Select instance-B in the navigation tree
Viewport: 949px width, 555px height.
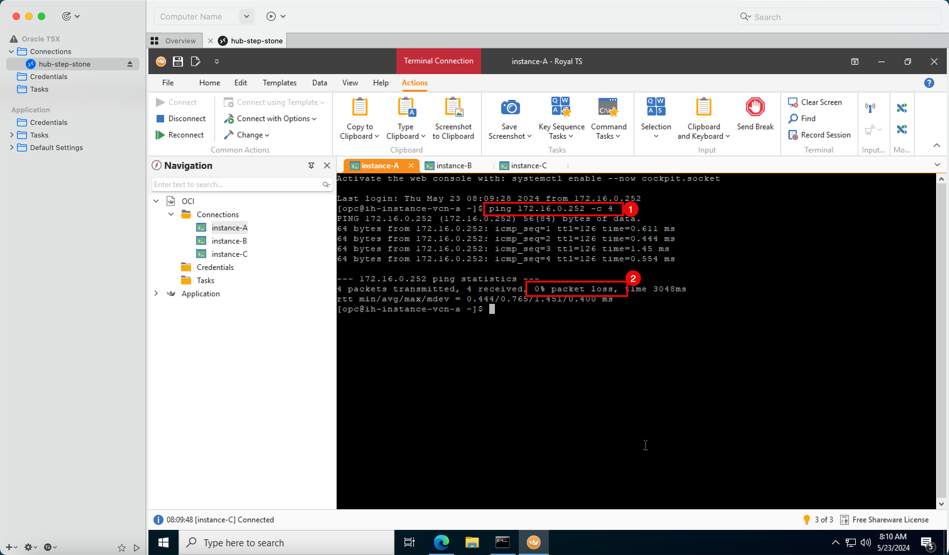click(x=228, y=240)
